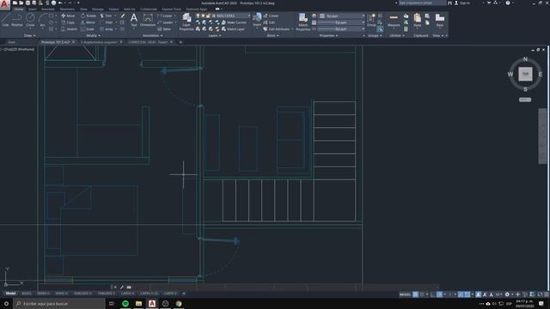
Task: Click the Move tool in Modify panel
Action: point(68,15)
